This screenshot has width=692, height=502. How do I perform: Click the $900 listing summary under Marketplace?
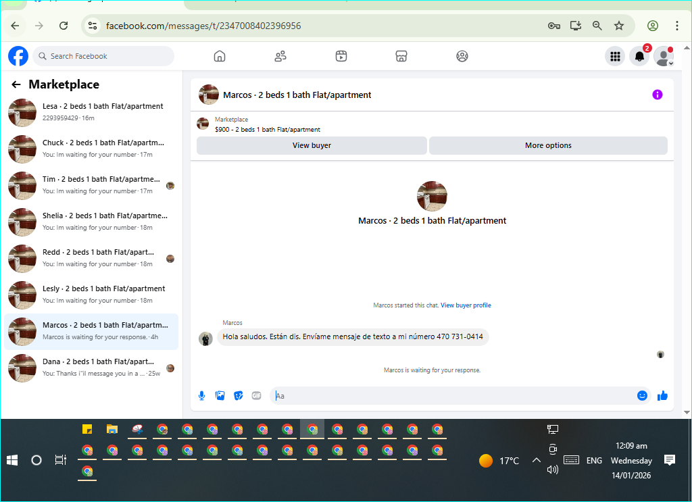[x=268, y=130]
